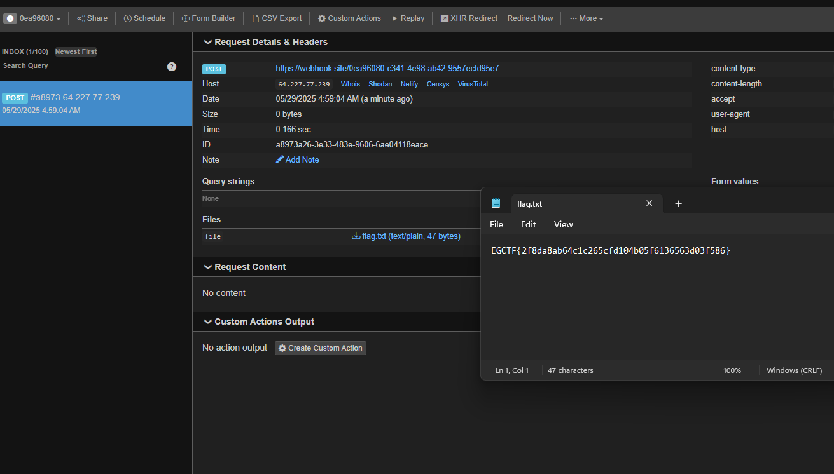Open the webhook.site request URL link
The image size is (834, 474).
387,68
